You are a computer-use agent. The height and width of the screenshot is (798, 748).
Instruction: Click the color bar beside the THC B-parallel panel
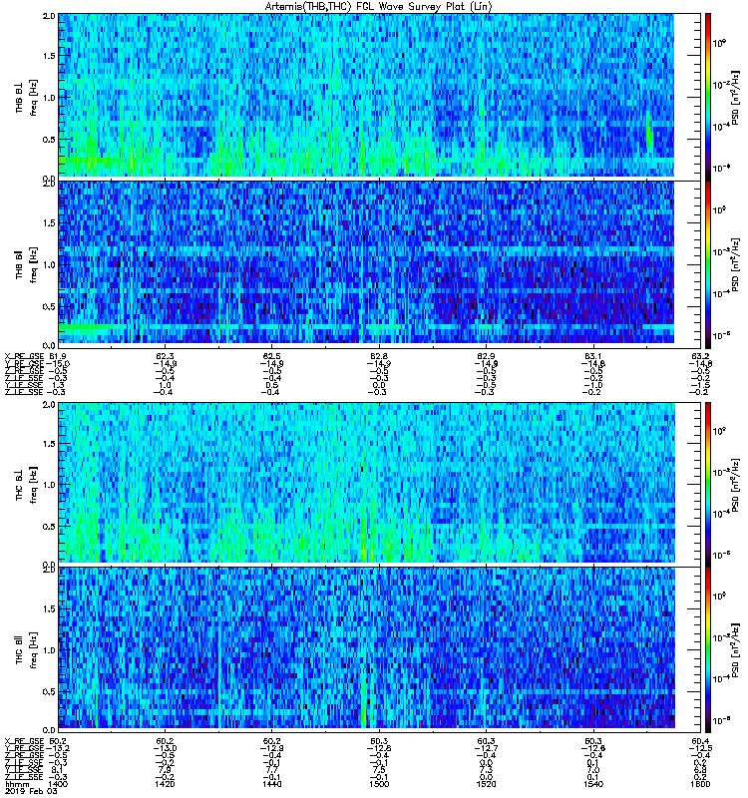coord(708,649)
